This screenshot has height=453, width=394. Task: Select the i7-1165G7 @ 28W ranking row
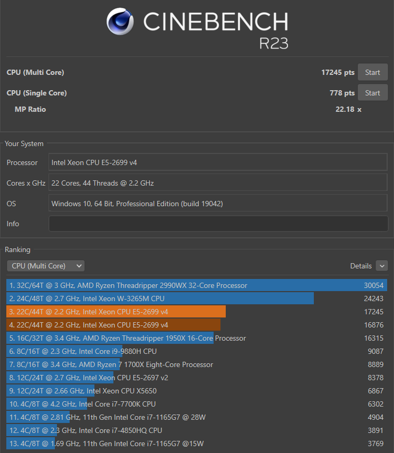click(x=197, y=417)
